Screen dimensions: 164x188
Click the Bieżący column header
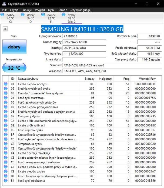(87, 79)
